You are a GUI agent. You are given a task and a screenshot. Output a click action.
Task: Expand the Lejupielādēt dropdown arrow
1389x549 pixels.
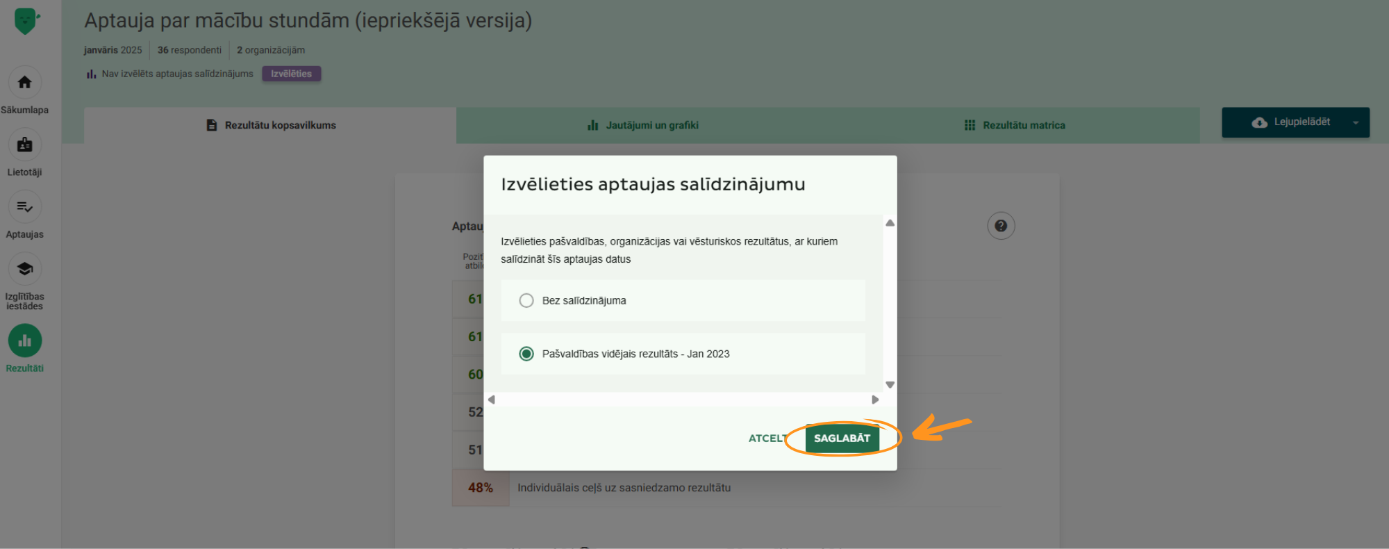[1356, 122]
